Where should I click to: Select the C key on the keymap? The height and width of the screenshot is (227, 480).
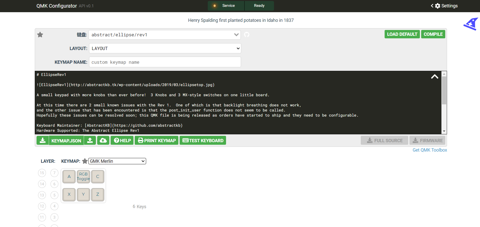click(98, 177)
